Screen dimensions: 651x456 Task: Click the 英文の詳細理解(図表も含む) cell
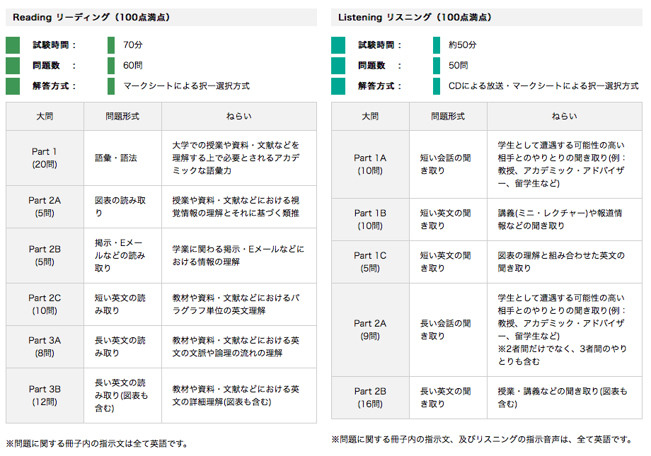coord(239,395)
